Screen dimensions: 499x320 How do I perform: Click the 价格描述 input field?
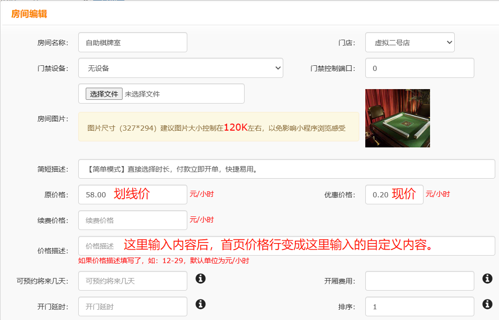287,246
